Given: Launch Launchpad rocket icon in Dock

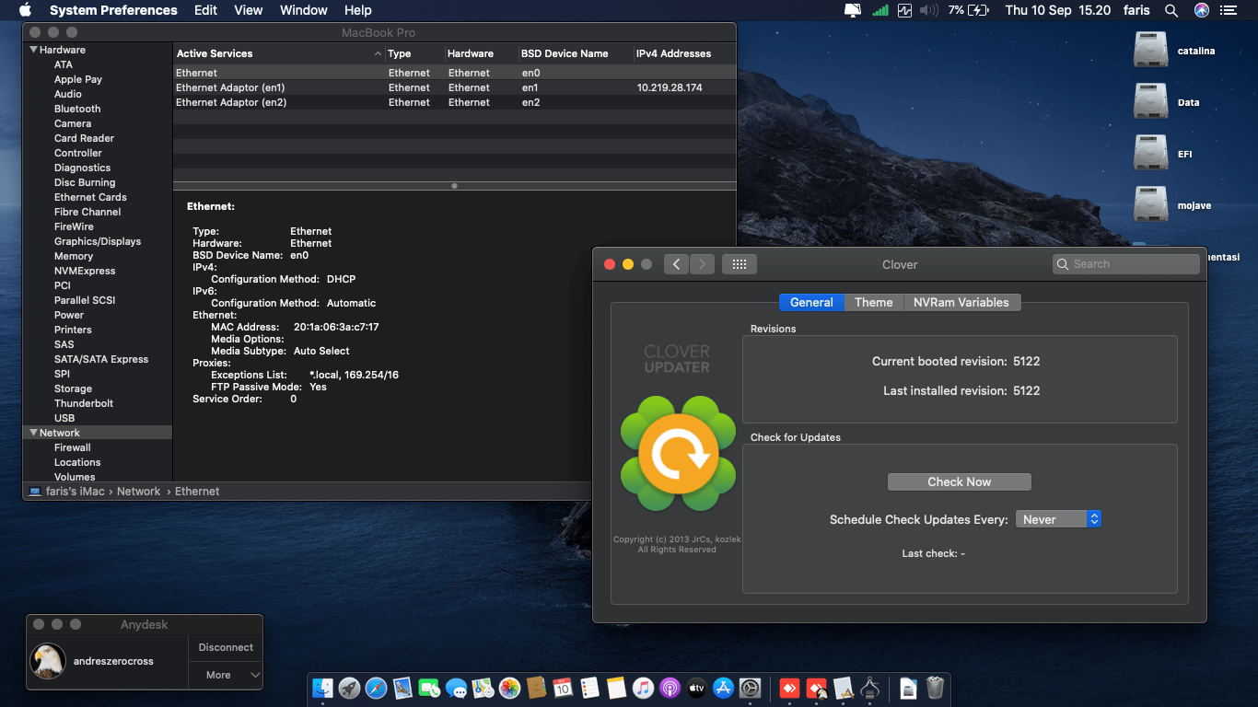Looking at the screenshot, I should point(349,688).
